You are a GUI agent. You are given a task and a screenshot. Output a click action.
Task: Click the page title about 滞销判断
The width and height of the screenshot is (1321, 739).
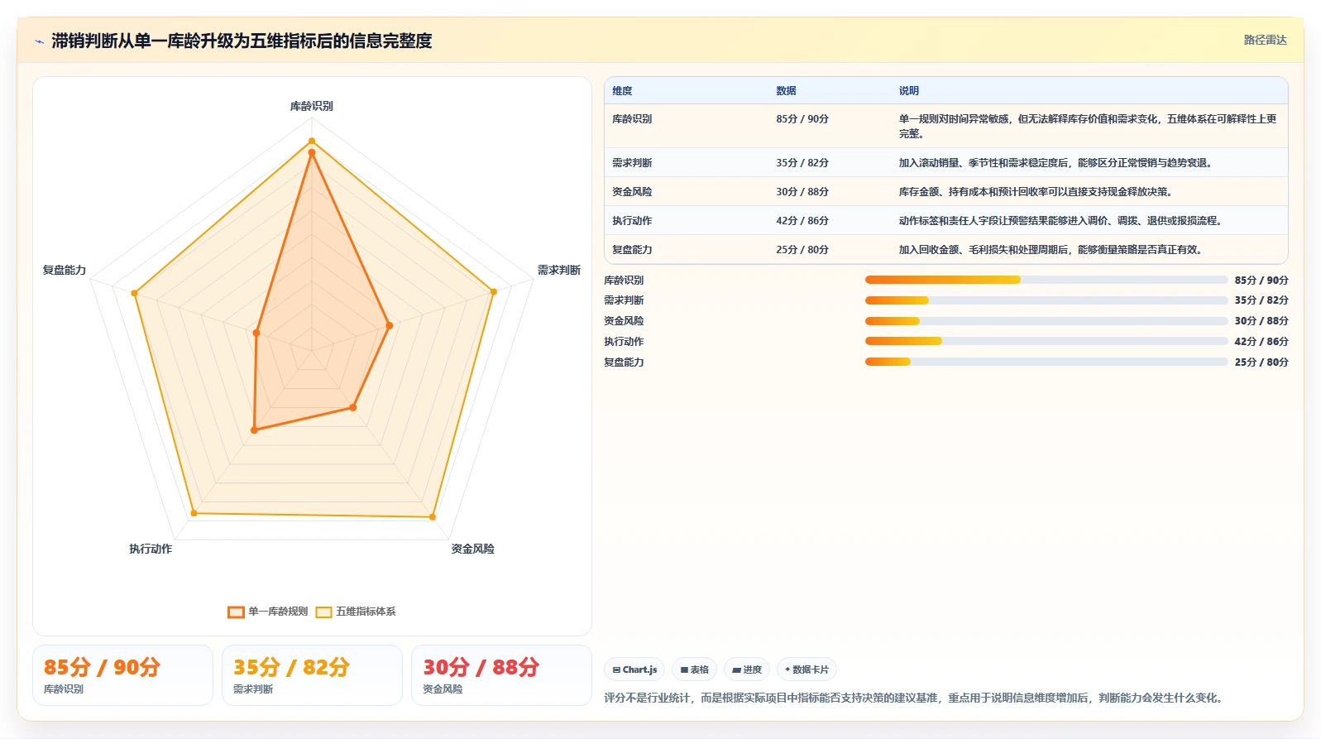coord(242,41)
